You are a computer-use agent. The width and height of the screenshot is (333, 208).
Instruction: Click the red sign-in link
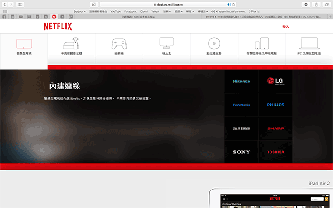point(286,27)
